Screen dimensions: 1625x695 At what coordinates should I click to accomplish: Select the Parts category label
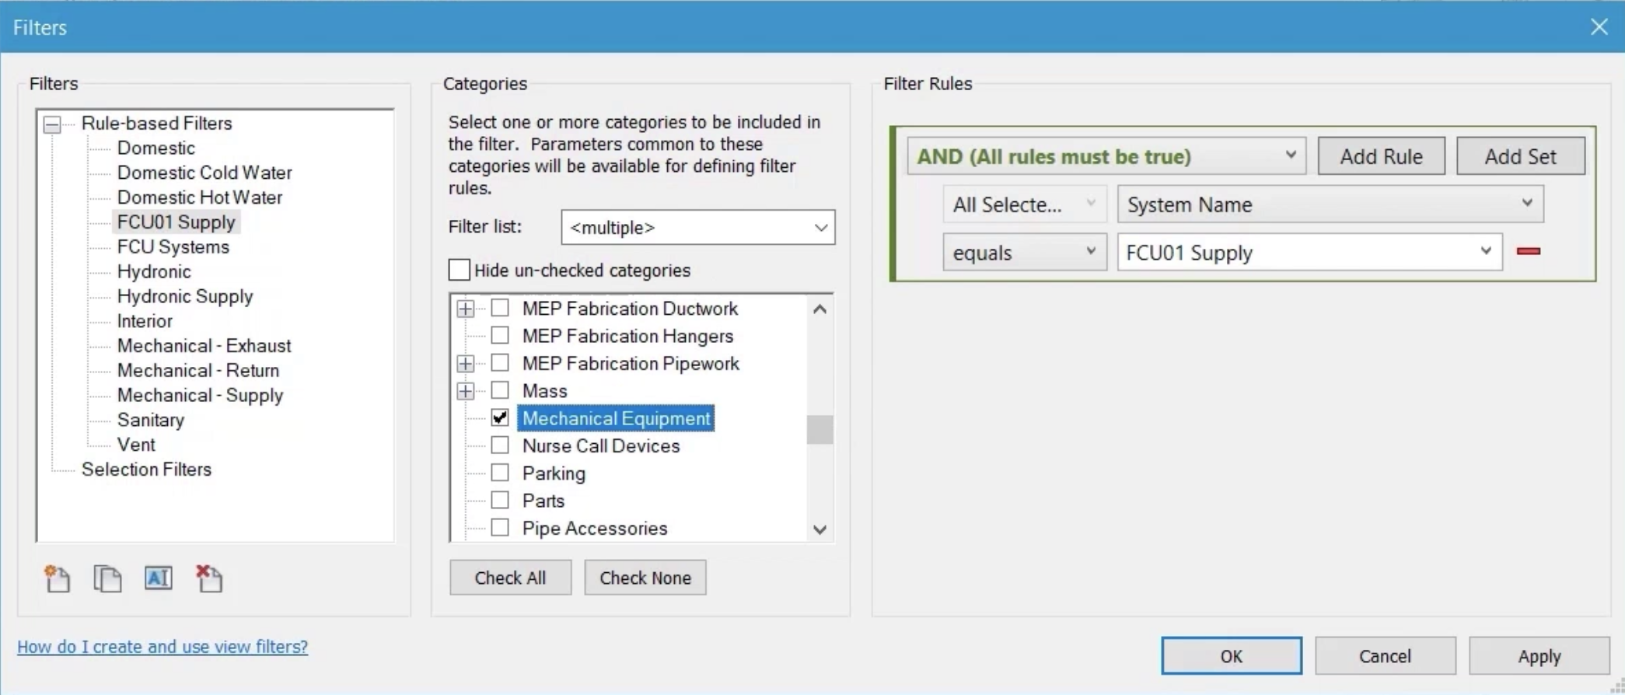[543, 501]
